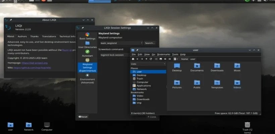Switch to Authors tab in About LXQt
The height and width of the screenshot is (134, 275).
coord(22,37)
